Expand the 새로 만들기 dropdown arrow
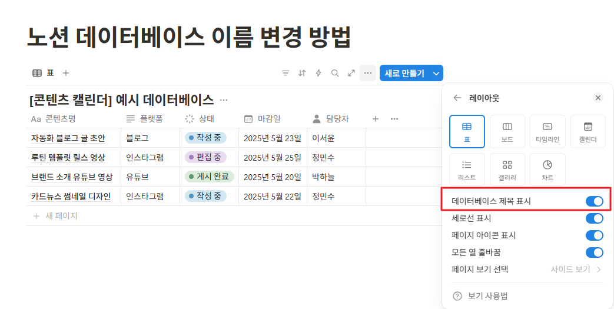The height and width of the screenshot is (309, 614). coord(437,73)
